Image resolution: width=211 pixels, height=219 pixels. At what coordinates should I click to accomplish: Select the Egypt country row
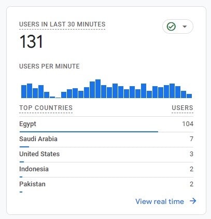coord(106,124)
